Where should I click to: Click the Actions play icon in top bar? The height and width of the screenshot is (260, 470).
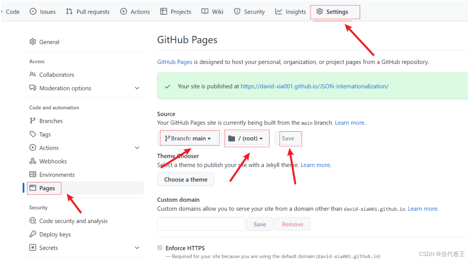tap(124, 12)
